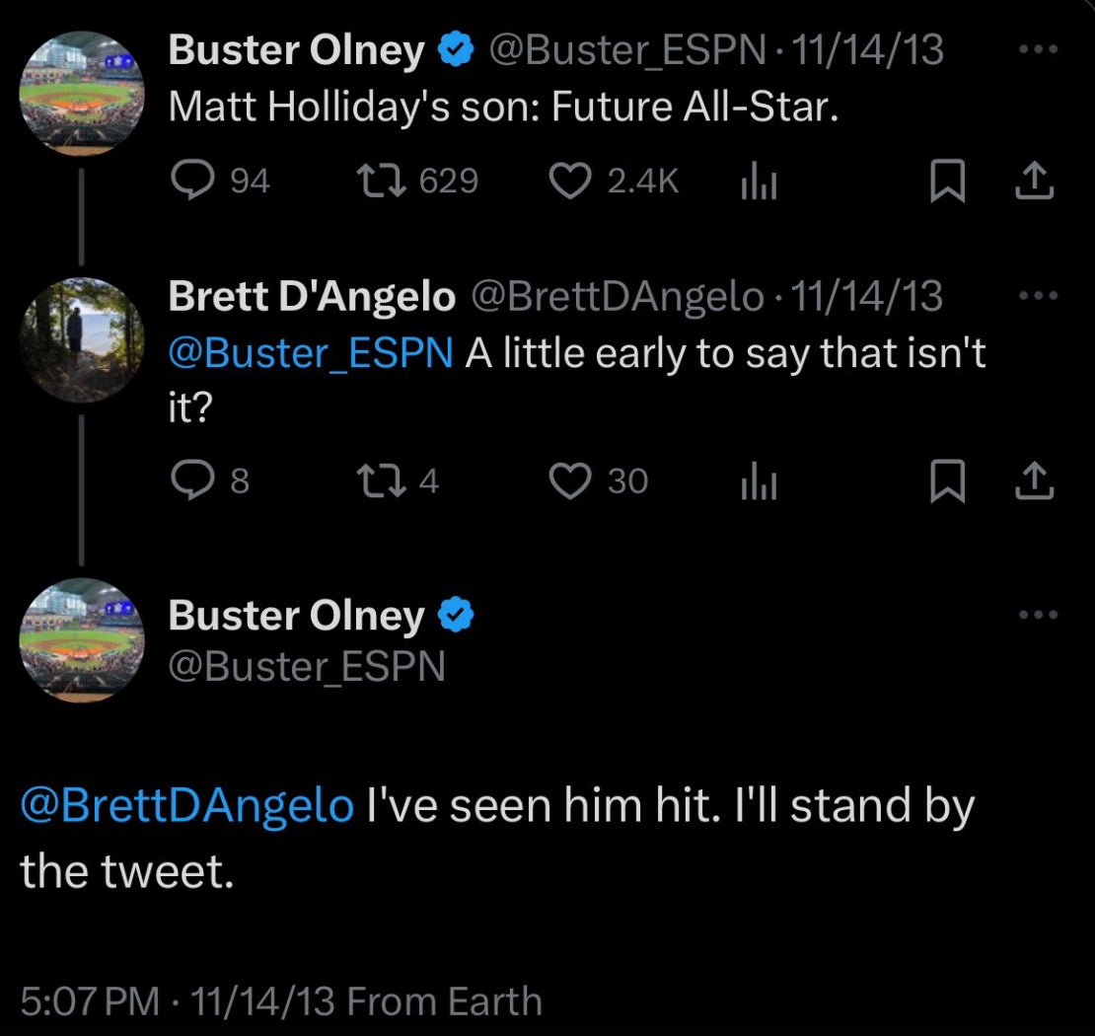
Task: Open the blue @BrettDAngelo mention link
Action: coord(187,805)
